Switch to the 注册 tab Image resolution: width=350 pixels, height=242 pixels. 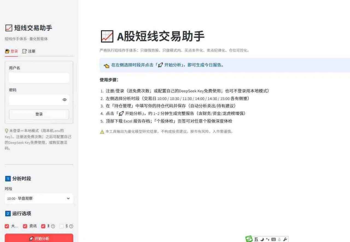coord(29,51)
